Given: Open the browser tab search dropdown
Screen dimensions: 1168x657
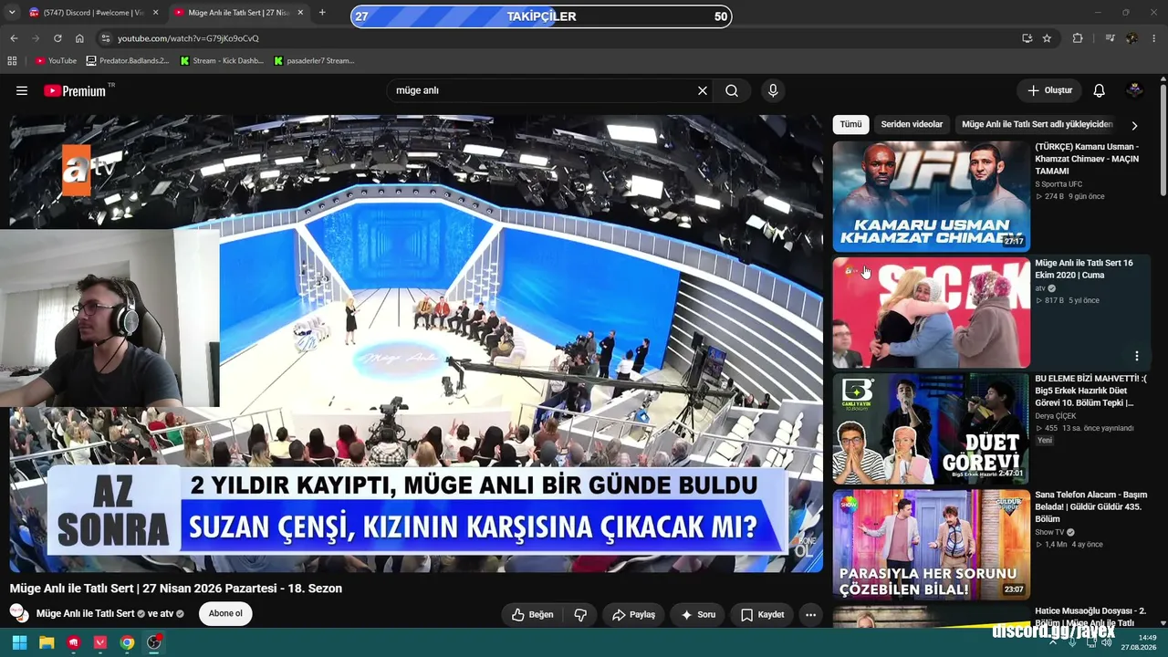Looking at the screenshot, I should (12, 13).
